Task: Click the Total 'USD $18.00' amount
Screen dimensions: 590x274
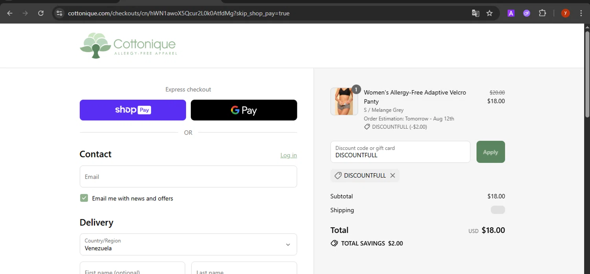Action: tap(487, 230)
